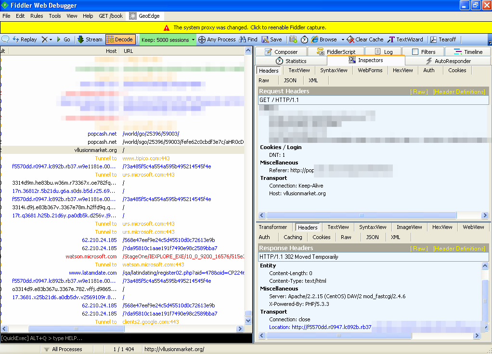Open the Help menu
Viewport: 492px width, 354px height.
tap(88, 16)
